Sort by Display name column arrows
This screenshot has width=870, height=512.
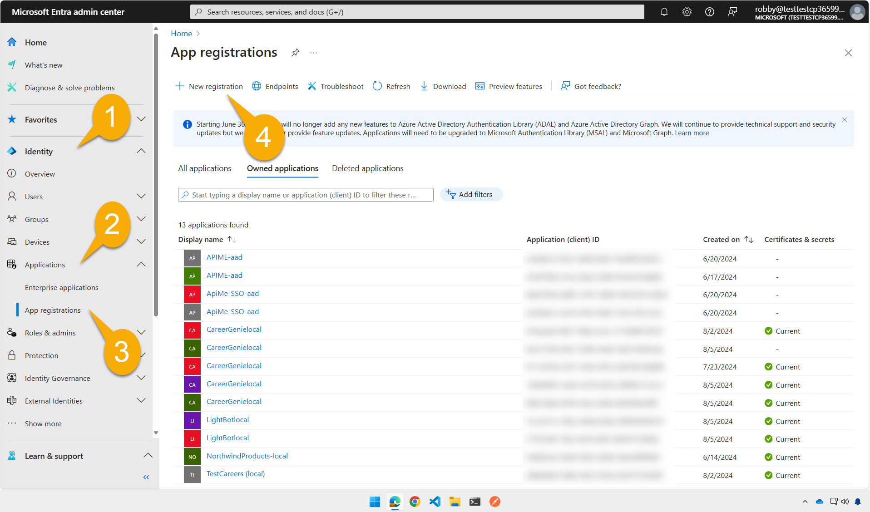(232, 239)
